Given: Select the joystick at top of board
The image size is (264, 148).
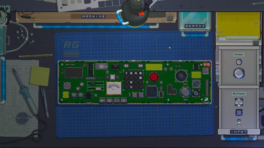Looking at the screenshot, I should [115, 67].
